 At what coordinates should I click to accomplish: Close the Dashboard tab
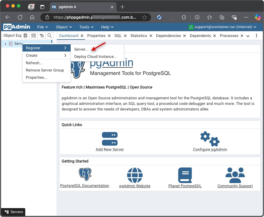82,36
